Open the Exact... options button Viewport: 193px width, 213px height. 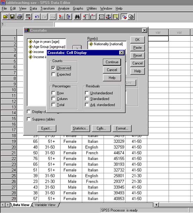(47, 128)
